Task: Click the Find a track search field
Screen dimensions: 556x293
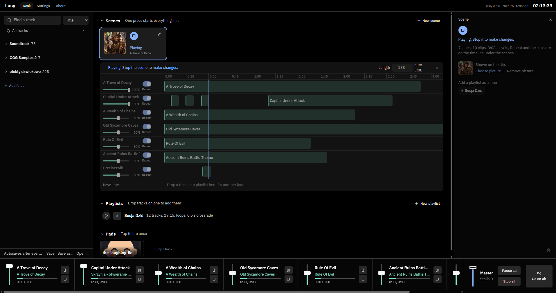Action: click(33, 20)
